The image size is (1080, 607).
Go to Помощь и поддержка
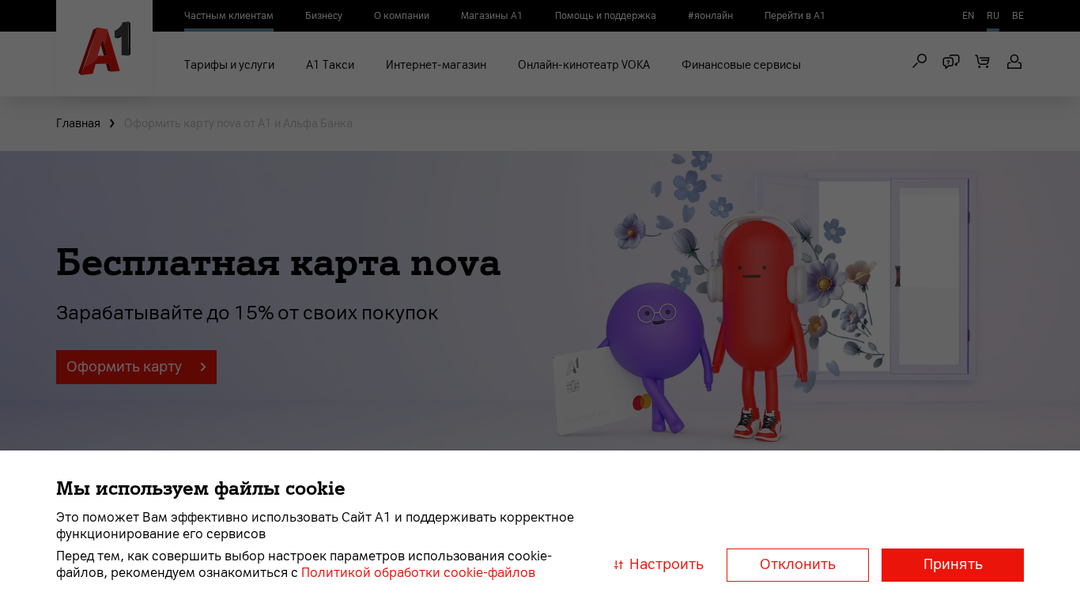point(606,16)
